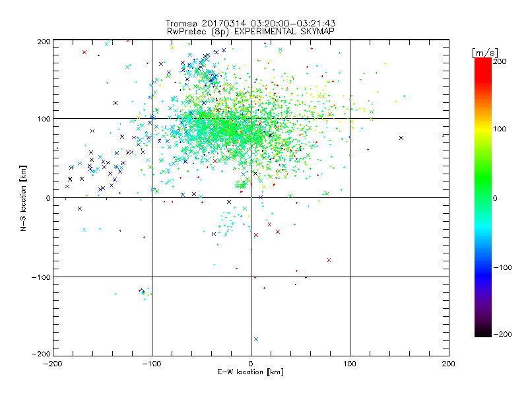Click the 'N-S location [km]' axis label
This screenshot has height=396, width=528.
click(23, 198)
